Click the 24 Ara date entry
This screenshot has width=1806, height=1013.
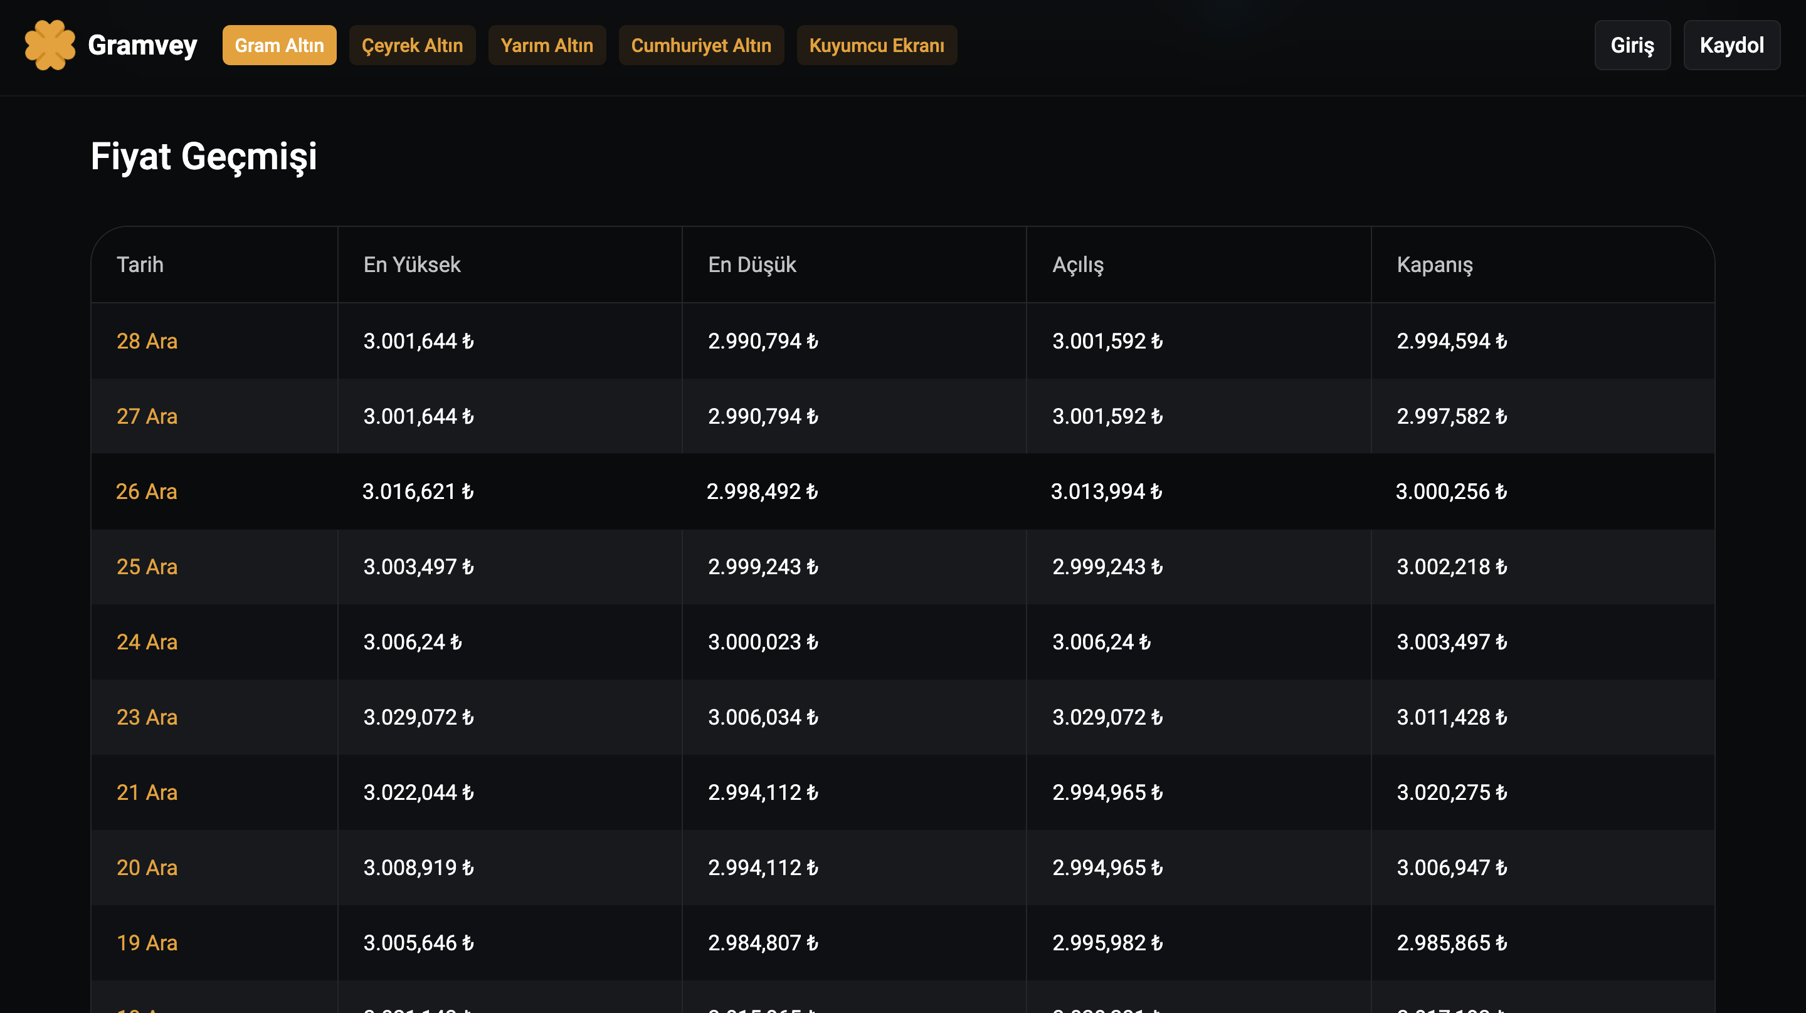pyautogui.click(x=147, y=642)
